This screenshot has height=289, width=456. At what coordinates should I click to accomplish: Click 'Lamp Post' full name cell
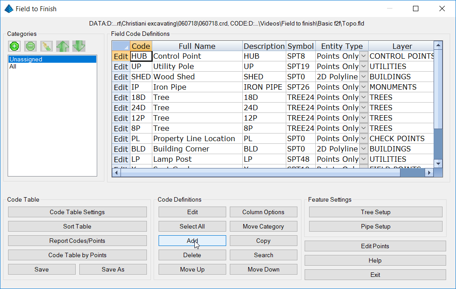coord(197,159)
